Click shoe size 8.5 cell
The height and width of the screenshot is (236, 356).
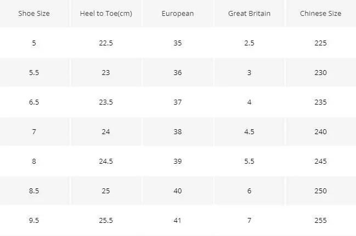pos(34,191)
